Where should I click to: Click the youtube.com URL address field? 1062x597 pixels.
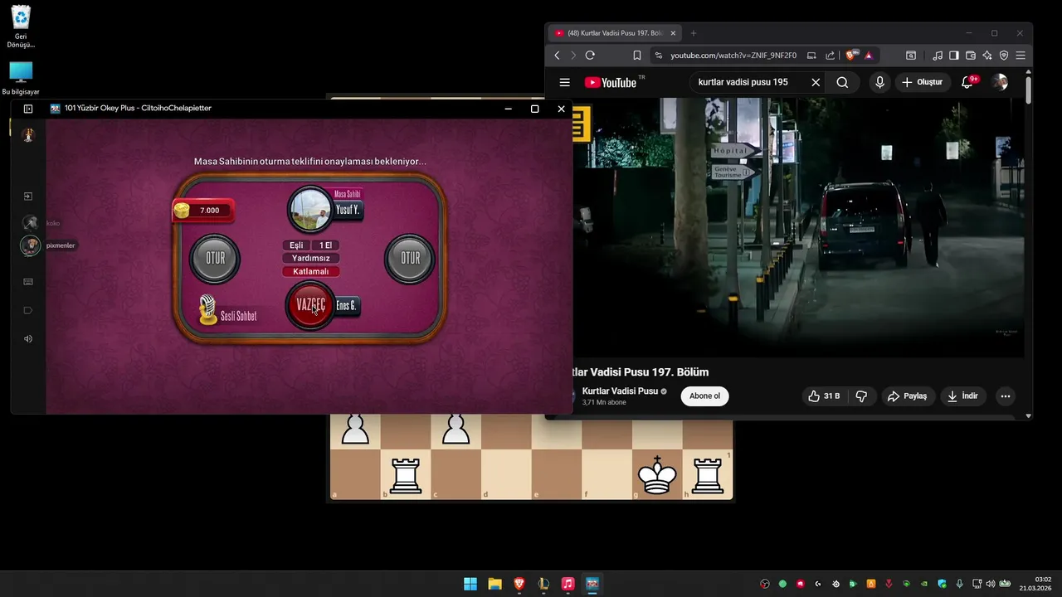click(x=733, y=56)
